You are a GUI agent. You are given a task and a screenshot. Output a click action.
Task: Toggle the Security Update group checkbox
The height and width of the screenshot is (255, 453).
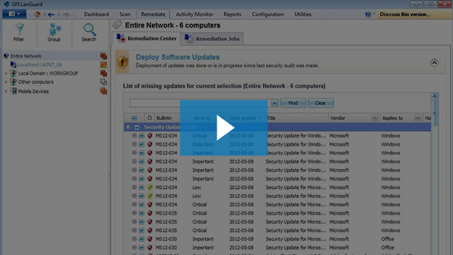tap(137, 127)
